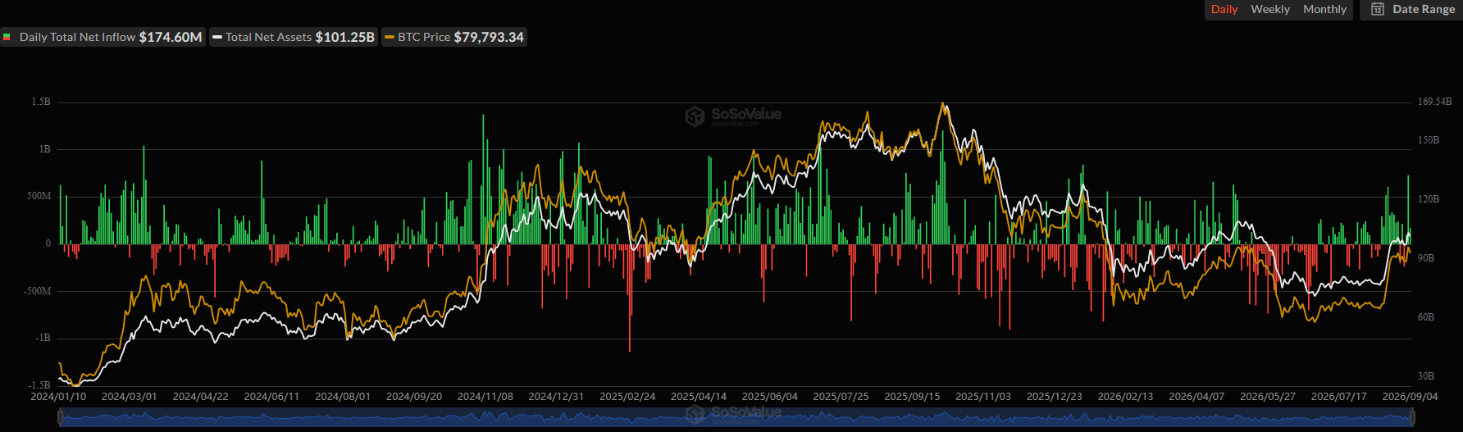
Task: Switch to the Monthly view tab
Action: 1324,9
